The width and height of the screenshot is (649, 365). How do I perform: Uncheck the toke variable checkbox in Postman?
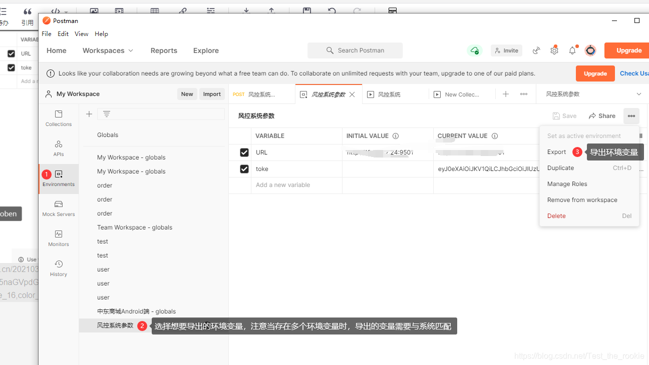(244, 169)
